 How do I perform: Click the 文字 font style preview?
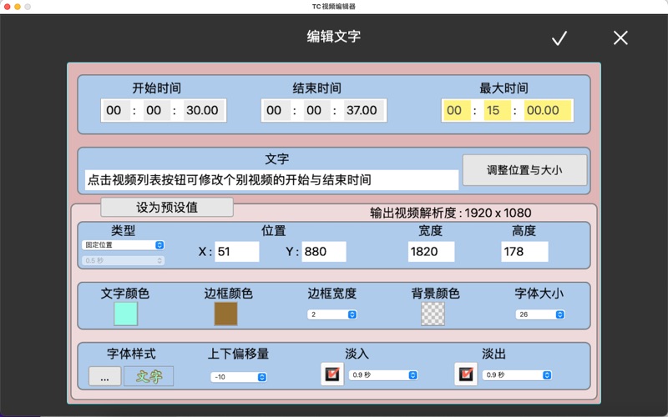point(149,376)
